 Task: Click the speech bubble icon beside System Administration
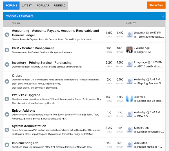coord(7,130)
